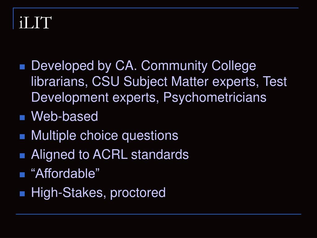This screenshot has width=317, height=238.
Task: Click the text Web-based
Action: click(x=64, y=116)
